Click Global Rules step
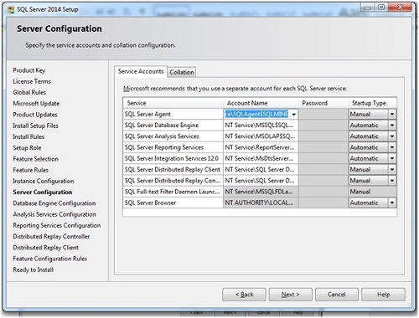This screenshot has height=318, width=419. point(29,92)
